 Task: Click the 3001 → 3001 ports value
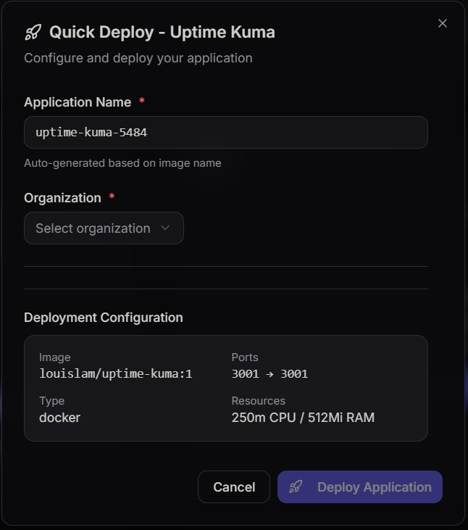point(269,374)
